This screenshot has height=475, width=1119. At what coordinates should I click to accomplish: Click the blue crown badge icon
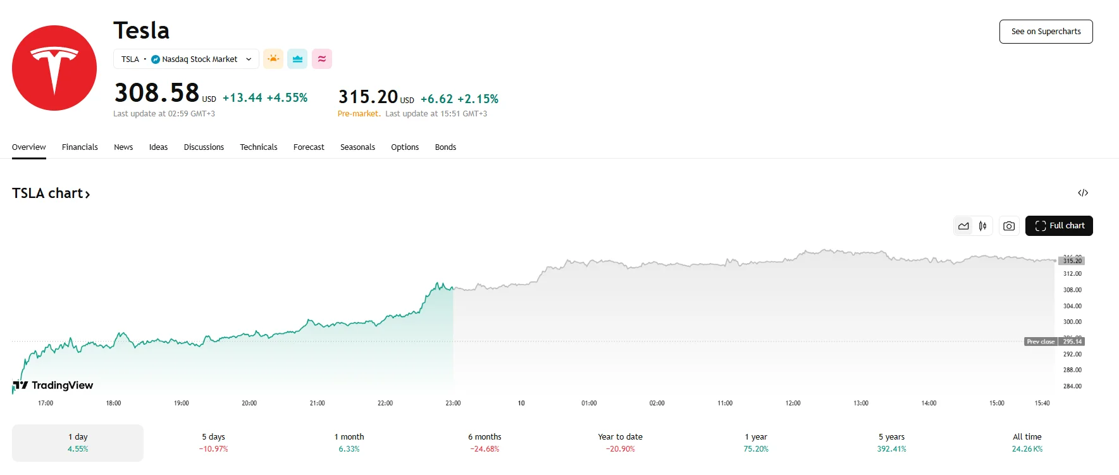pos(297,59)
